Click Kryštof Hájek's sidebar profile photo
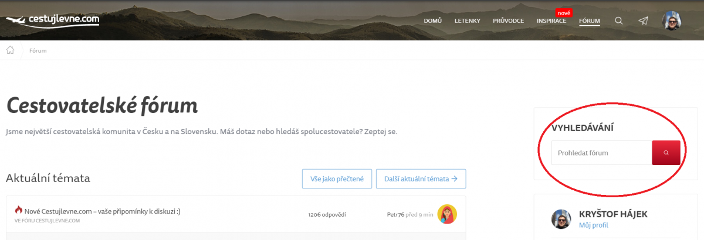Image resolution: width=704 pixels, height=240 pixels. [x=561, y=219]
